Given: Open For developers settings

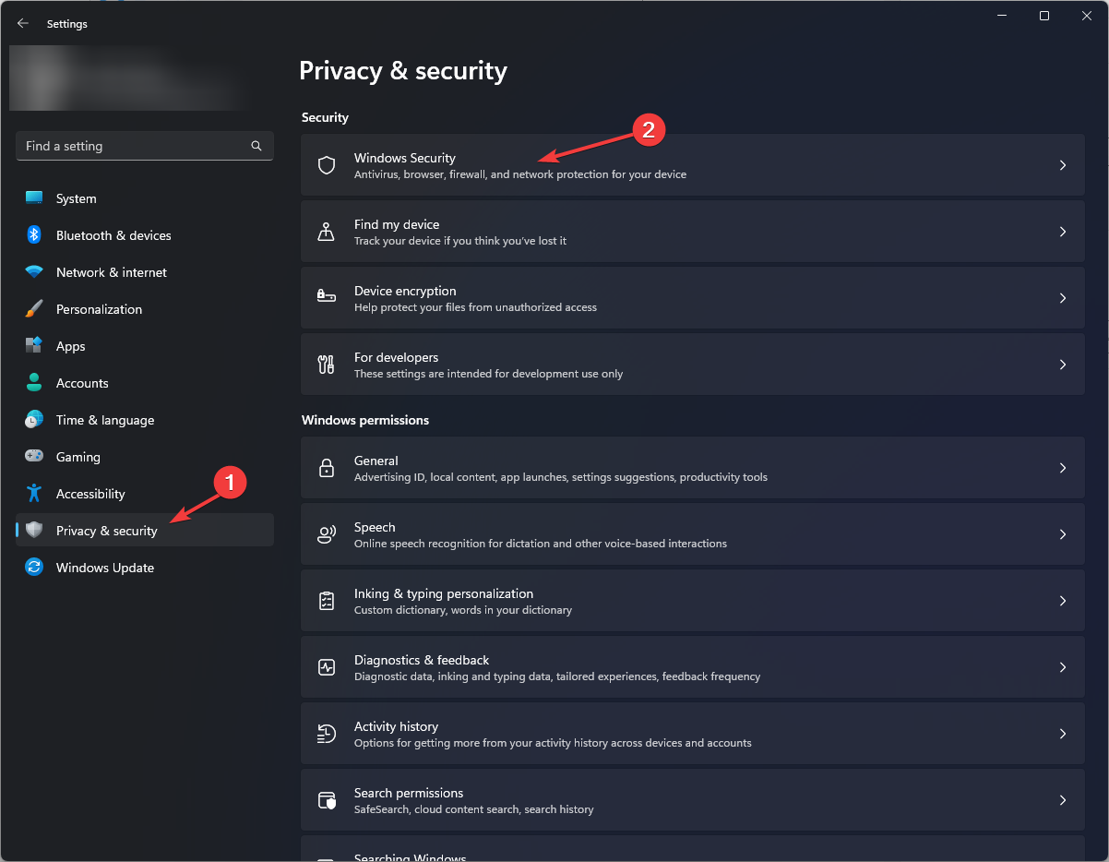Looking at the screenshot, I should point(693,365).
